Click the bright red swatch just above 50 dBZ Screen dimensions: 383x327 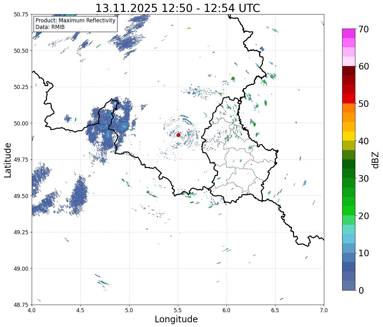tap(349, 99)
